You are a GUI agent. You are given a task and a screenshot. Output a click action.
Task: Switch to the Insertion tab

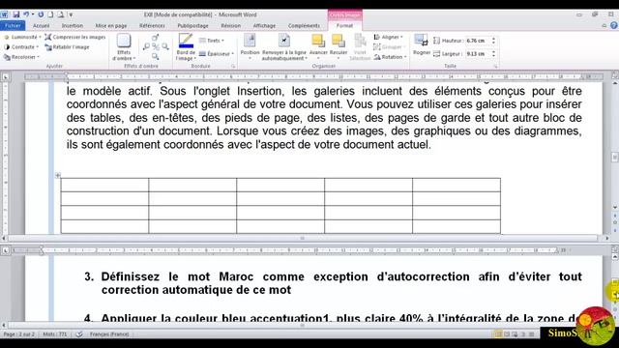pos(73,26)
